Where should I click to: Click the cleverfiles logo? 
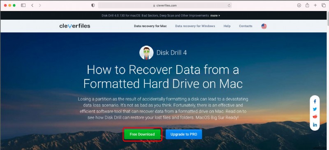click(75, 26)
